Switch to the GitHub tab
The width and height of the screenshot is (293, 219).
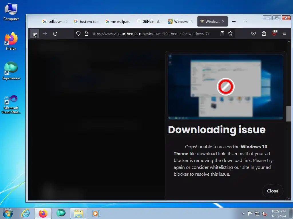tap(149, 22)
